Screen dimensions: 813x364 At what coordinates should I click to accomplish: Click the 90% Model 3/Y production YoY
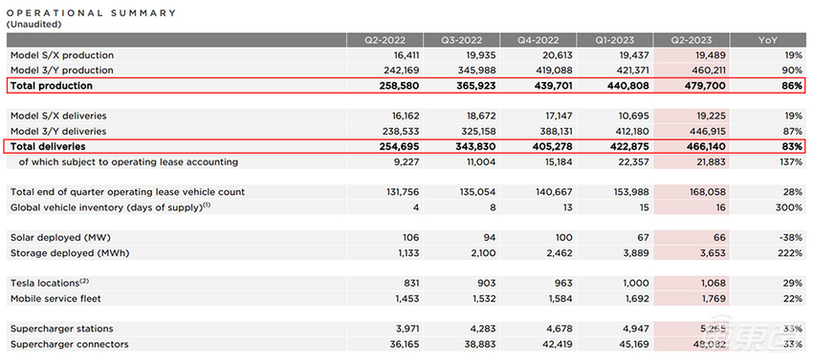click(793, 71)
